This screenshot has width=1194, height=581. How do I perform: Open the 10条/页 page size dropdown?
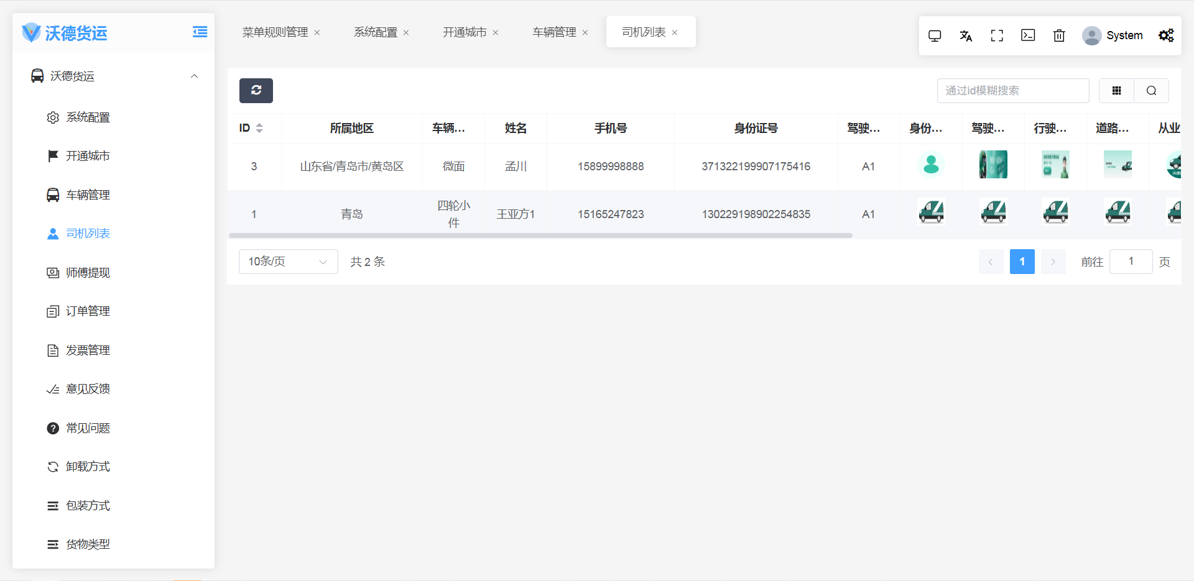click(288, 262)
